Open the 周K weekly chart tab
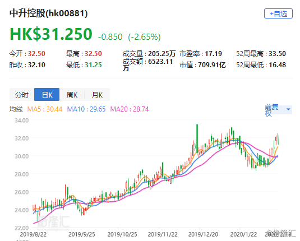300x241 pixels. pyautogui.click(x=72, y=95)
